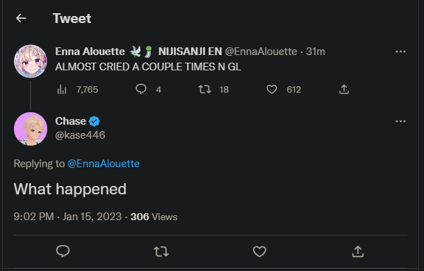Reply to Chase's tweet icon

click(63, 251)
